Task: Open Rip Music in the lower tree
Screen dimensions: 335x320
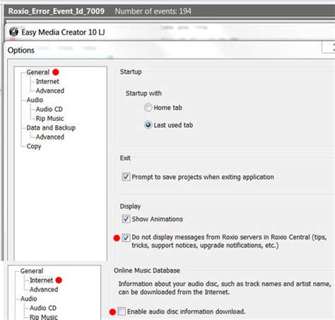Action: click(44, 317)
